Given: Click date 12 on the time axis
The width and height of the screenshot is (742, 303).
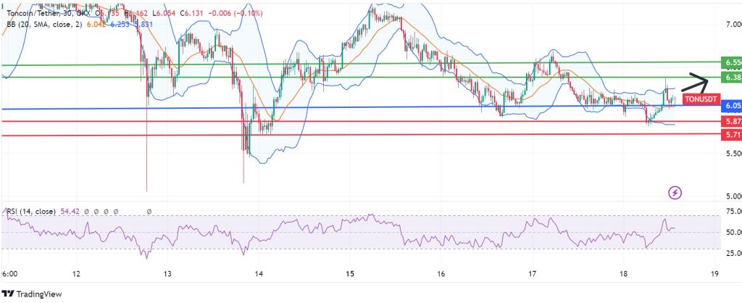Looking at the screenshot, I should [x=77, y=274].
